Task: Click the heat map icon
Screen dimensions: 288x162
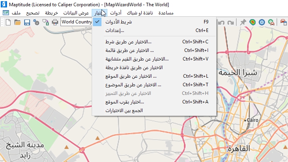Action: coord(252,22)
